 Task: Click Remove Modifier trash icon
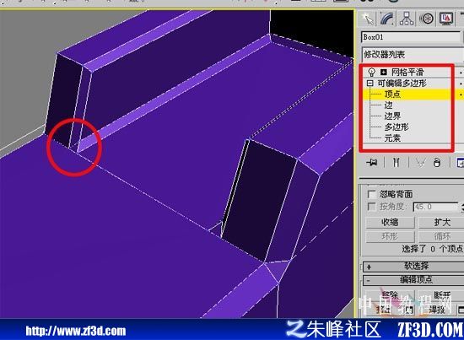point(437,163)
